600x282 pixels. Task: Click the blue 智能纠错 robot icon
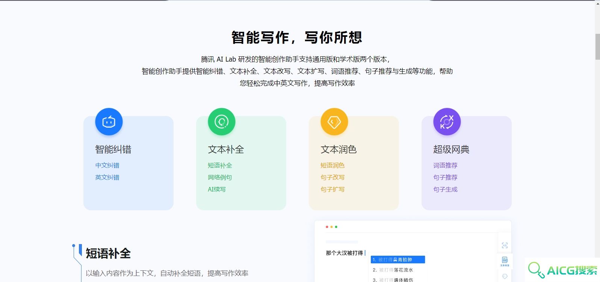click(x=109, y=122)
